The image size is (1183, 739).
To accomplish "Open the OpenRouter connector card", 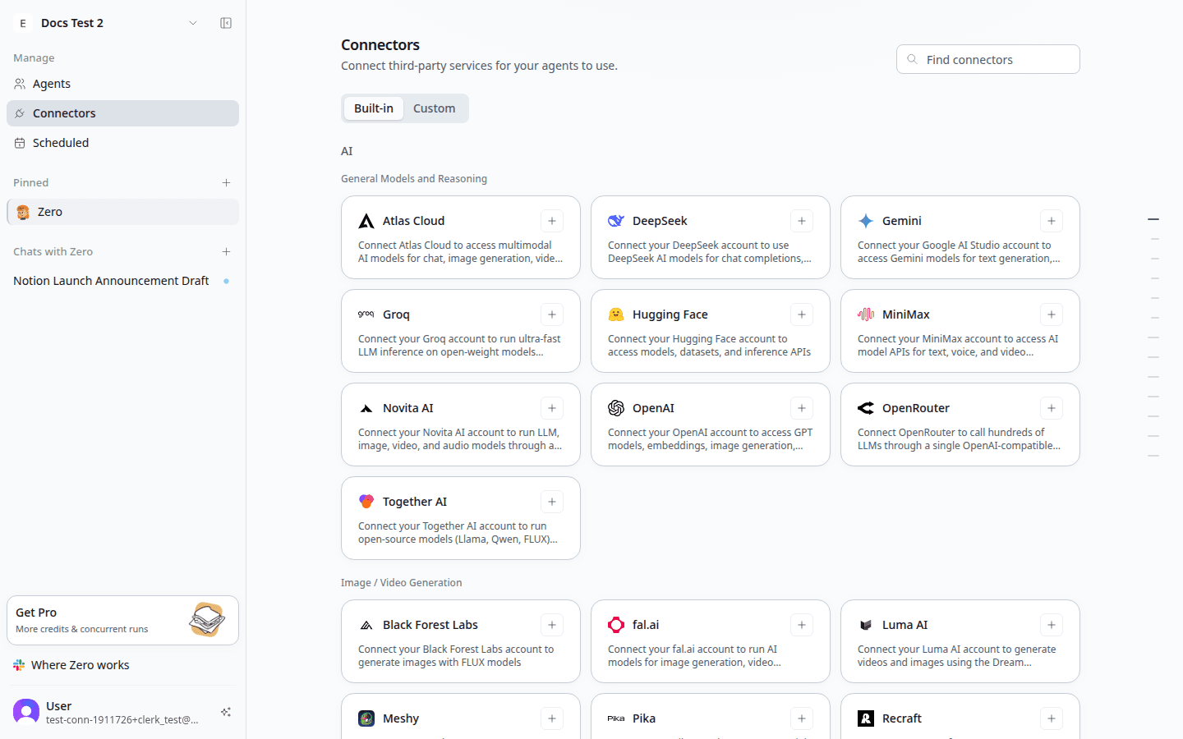I will 960,425.
